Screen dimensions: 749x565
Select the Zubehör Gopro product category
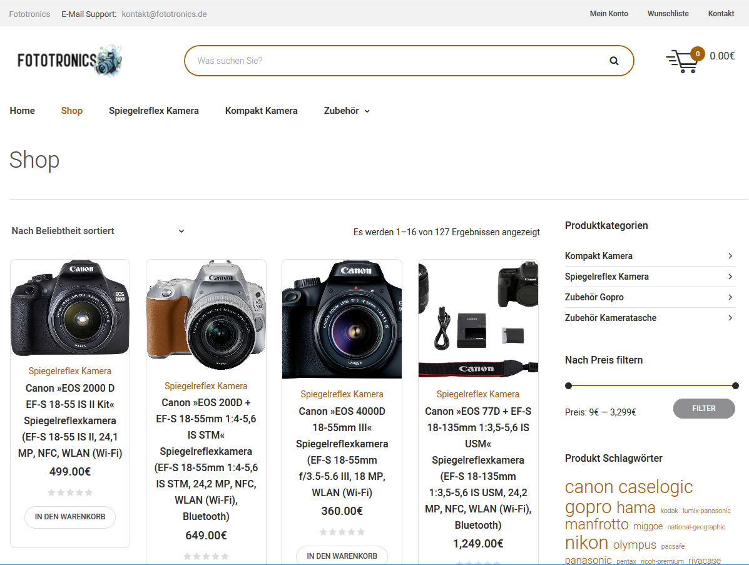[594, 297]
